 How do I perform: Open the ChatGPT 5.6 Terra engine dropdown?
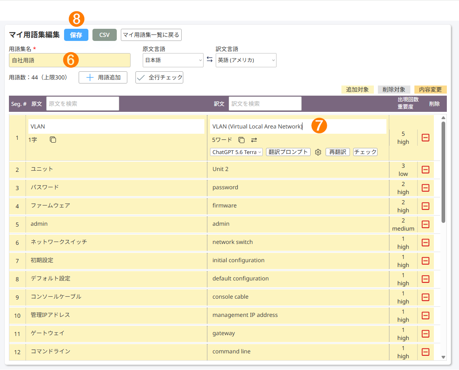(x=236, y=152)
